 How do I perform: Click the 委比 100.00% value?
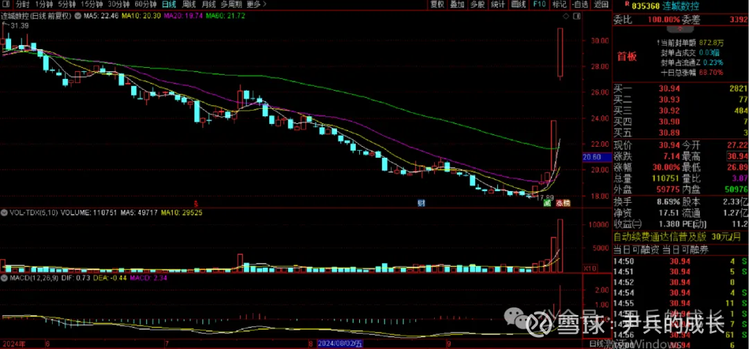pos(663,19)
